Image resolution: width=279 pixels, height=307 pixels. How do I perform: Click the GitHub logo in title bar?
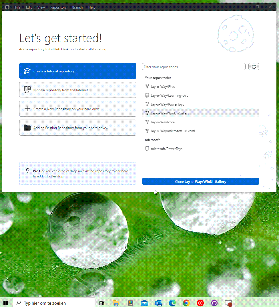click(x=7, y=7)
